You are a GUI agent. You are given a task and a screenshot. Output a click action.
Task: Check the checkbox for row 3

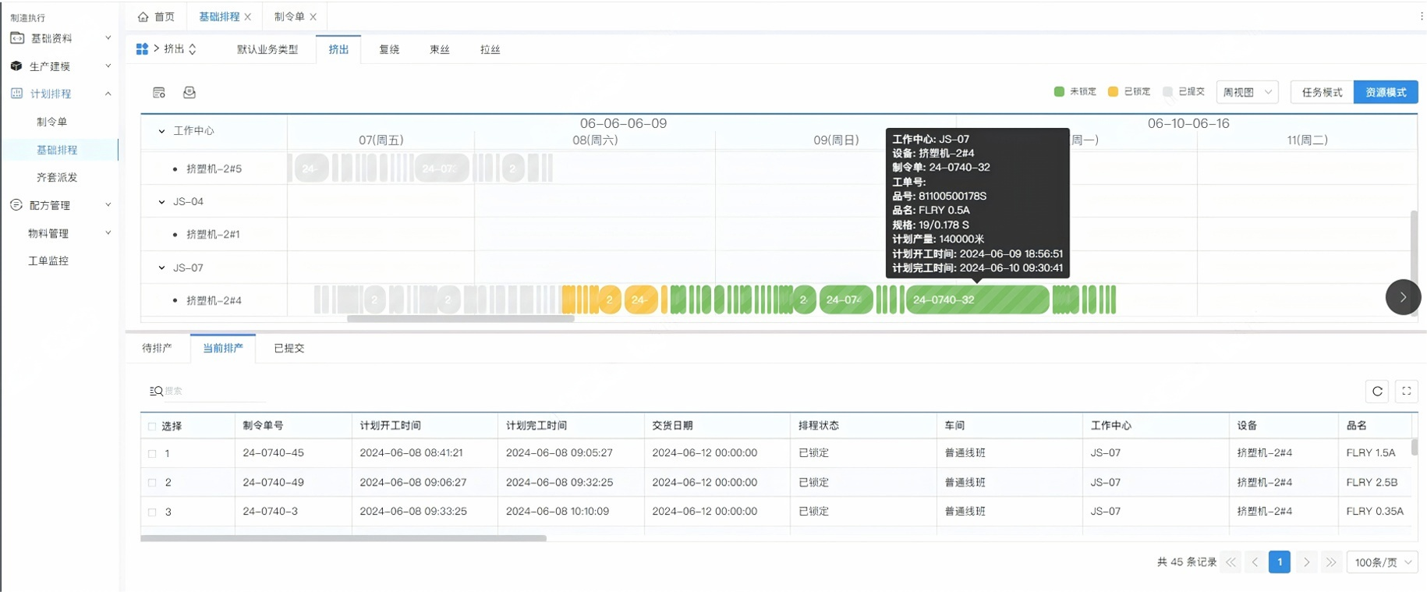[x=152, y=512]
